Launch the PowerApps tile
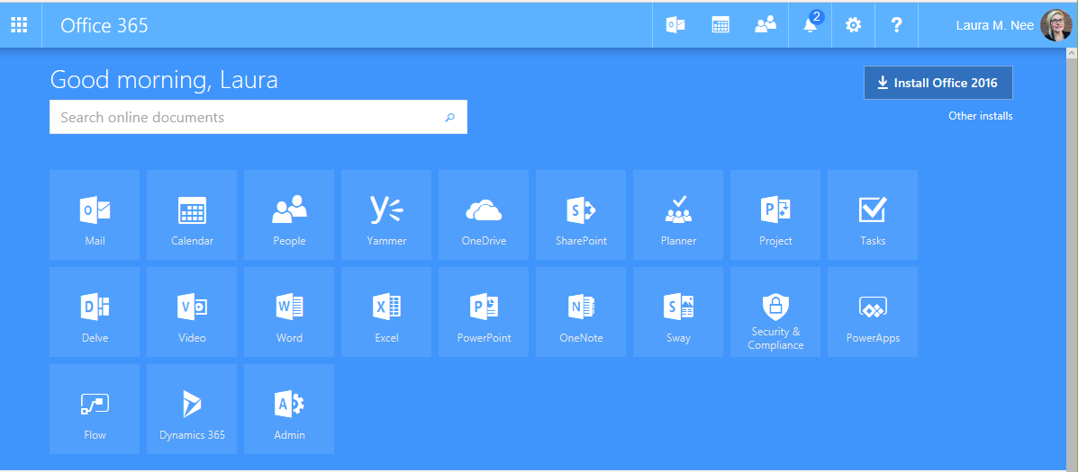Screen dimensions: 1078x472 click(x=873, y=312)
